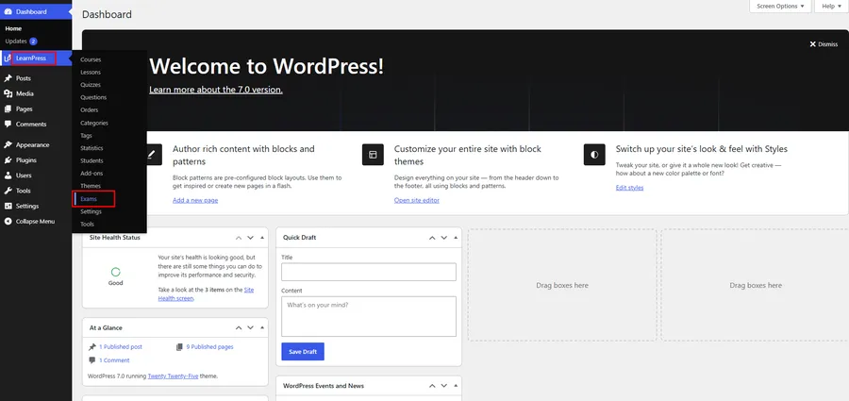The width and height of the screenshot is (849, 401).
Task: Select Themes in LearnPress submenu
Action: (91, 186)
